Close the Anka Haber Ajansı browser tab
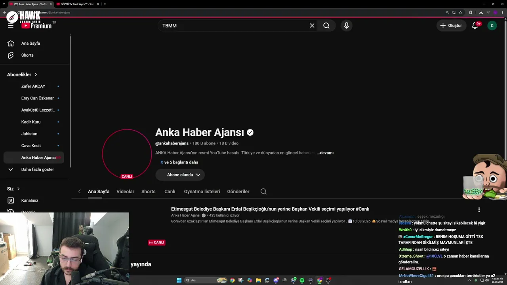This screenshot has height=285, width=507. tap(51, 4)
